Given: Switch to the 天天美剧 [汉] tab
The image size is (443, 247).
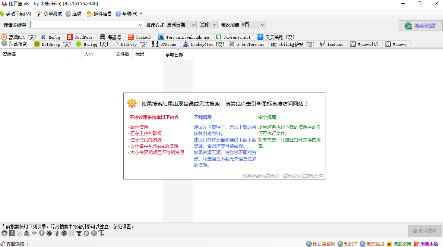Looking at the screenshot, I should pyautogui.click(x=276, y=37).
